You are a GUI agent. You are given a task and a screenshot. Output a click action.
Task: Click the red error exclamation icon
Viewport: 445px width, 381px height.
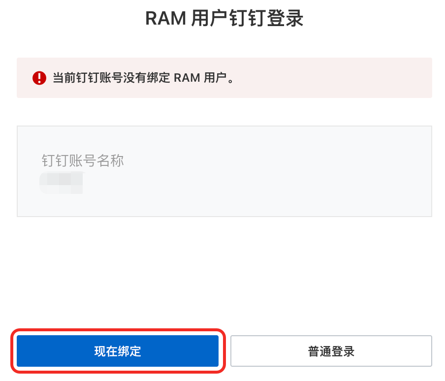coord(39,78)
